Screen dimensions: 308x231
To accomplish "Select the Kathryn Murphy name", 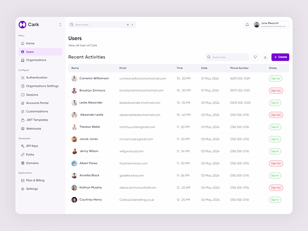I will click(91, 187).
